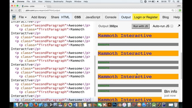192x108 pixels.
Task: Open Launchpad rocket in the dock
Action: [21, 105]
